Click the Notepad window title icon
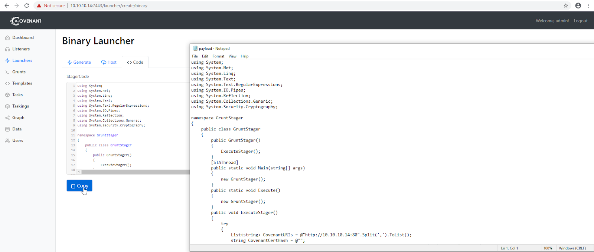Screen dimensions: 594x252 click(x=195, y=48)
